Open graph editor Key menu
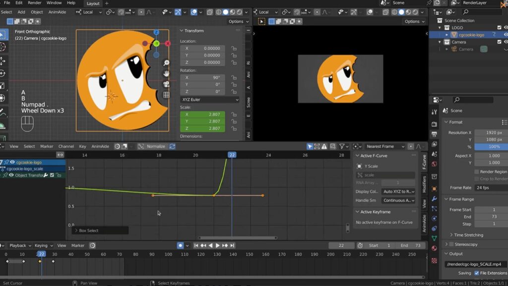 (x=83, y=146)
